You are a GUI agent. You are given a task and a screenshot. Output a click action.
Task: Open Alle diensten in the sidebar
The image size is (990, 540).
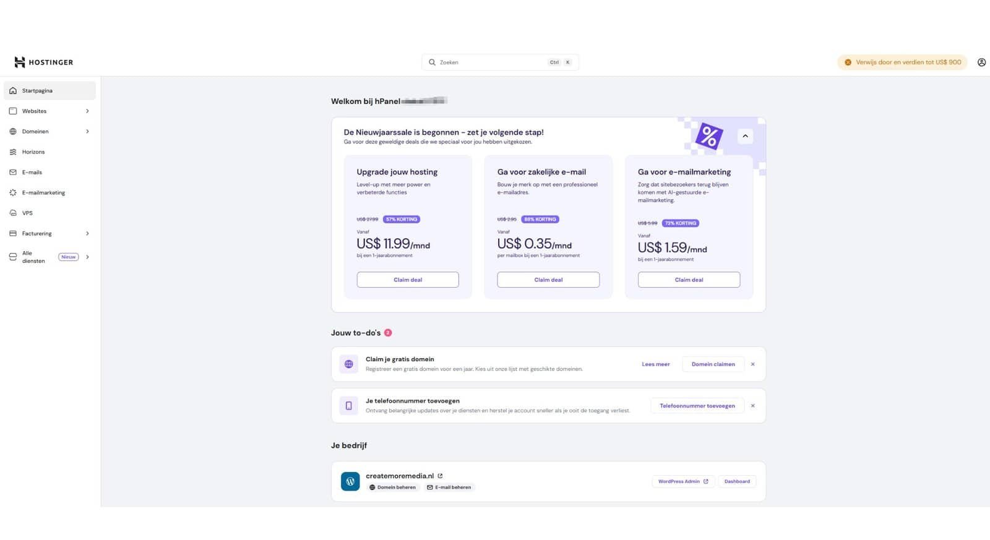(x=49, y=257)
